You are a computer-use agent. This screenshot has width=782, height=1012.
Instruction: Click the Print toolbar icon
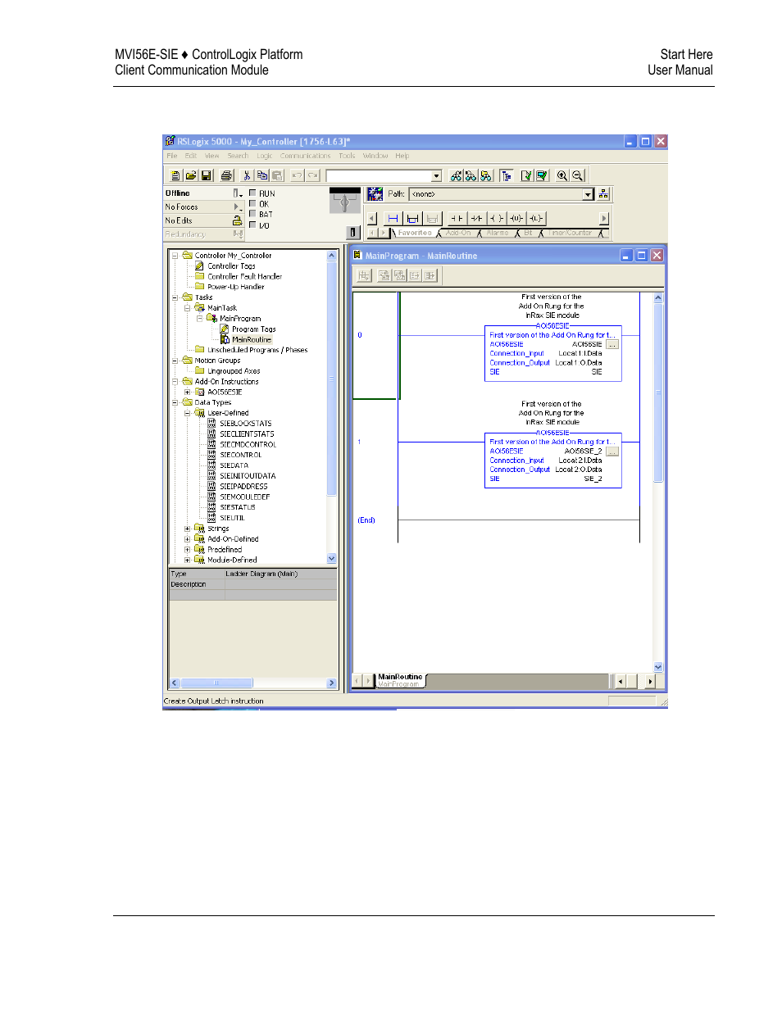click(x=226, y=175)
